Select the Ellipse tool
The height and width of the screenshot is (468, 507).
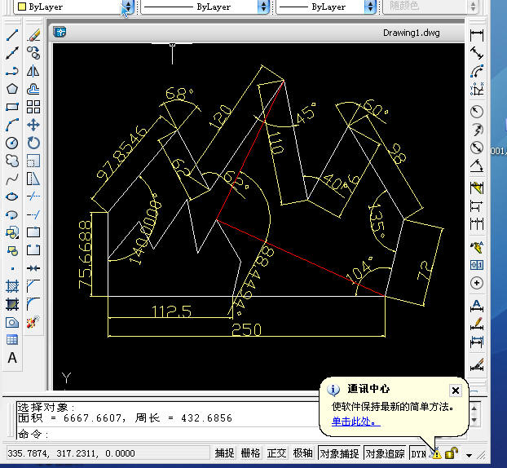tap(12, 196)
